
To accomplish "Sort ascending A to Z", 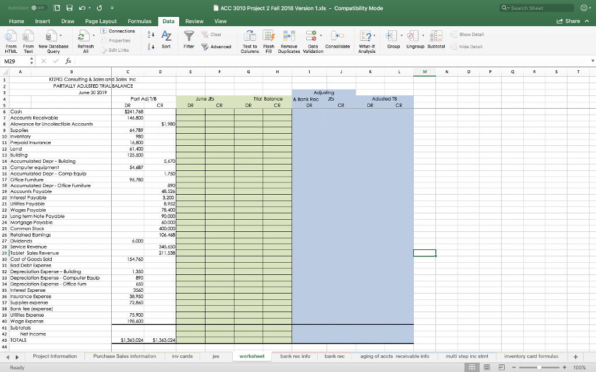I will [151, 34].
